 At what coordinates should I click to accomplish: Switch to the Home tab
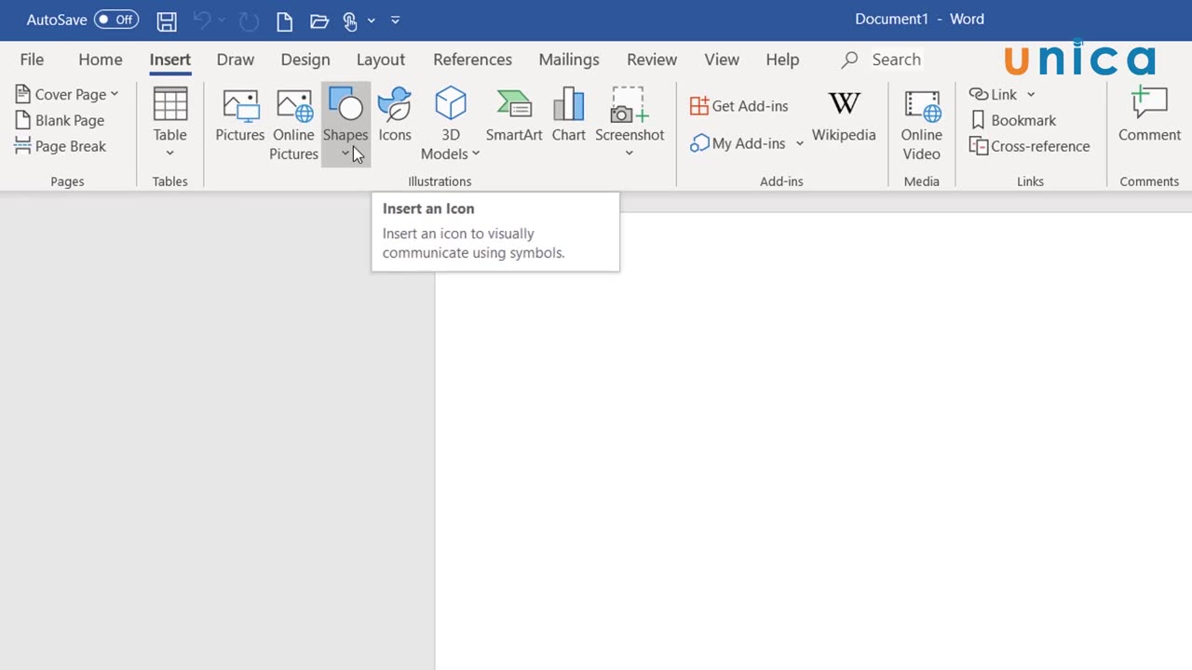point(101,60)
